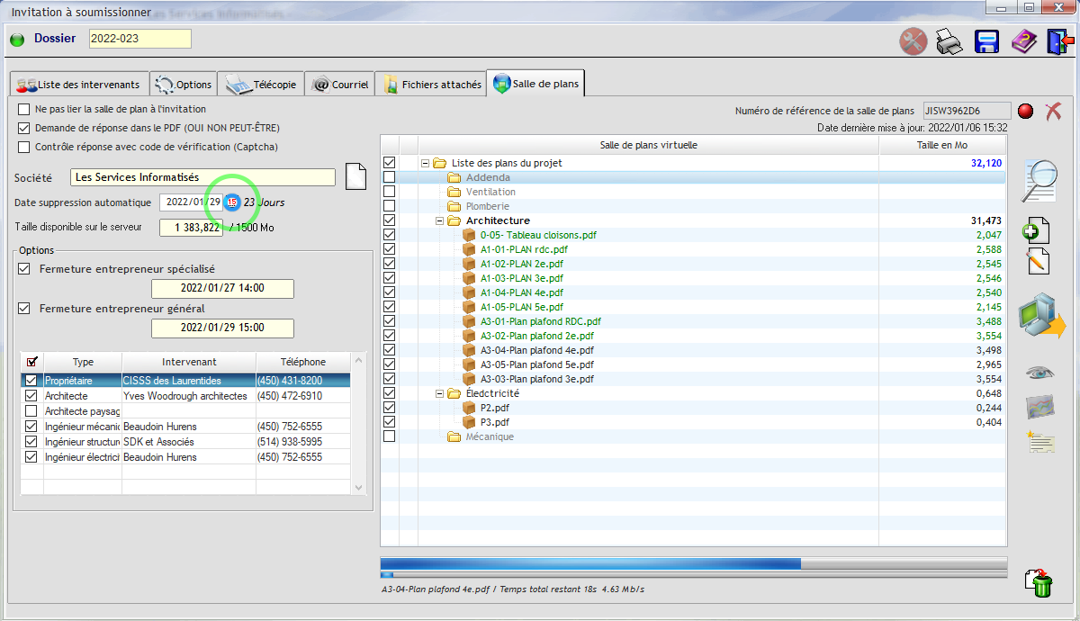Image resolution: width=1080 pixels, height=621 pixels.
Task: Uncheck 'Fermeture entrepreneur spécialisé' option
Action: tap(24, 269)
